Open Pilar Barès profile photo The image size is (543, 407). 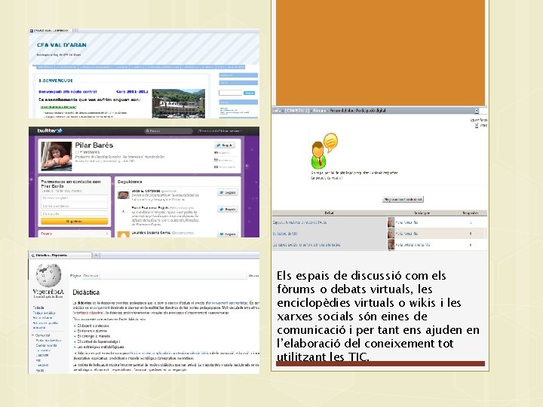(57, 156)
